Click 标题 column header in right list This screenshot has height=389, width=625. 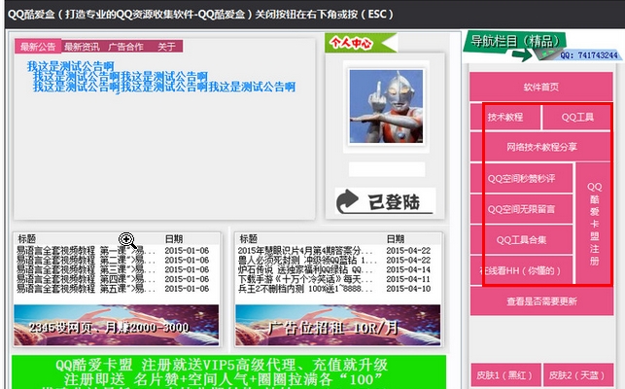[248, 239]
